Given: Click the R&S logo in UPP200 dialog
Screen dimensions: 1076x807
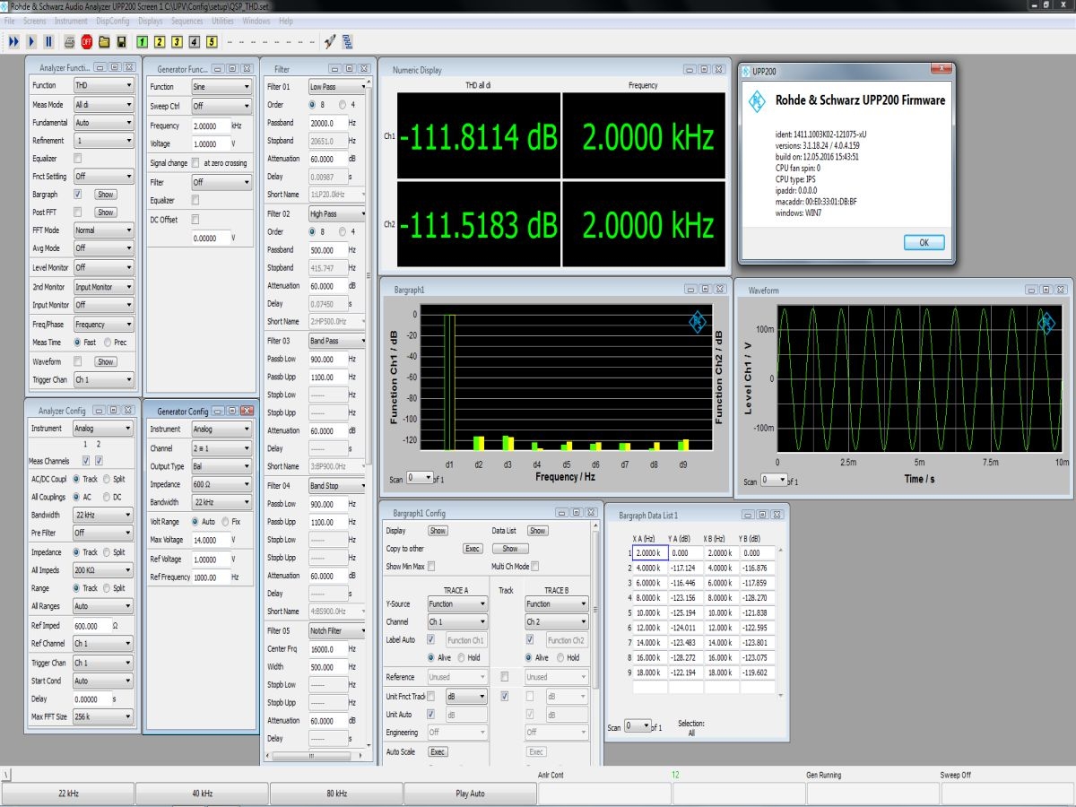Looking at the screenshot, I should pyautogui.click(x=759, y=100).
